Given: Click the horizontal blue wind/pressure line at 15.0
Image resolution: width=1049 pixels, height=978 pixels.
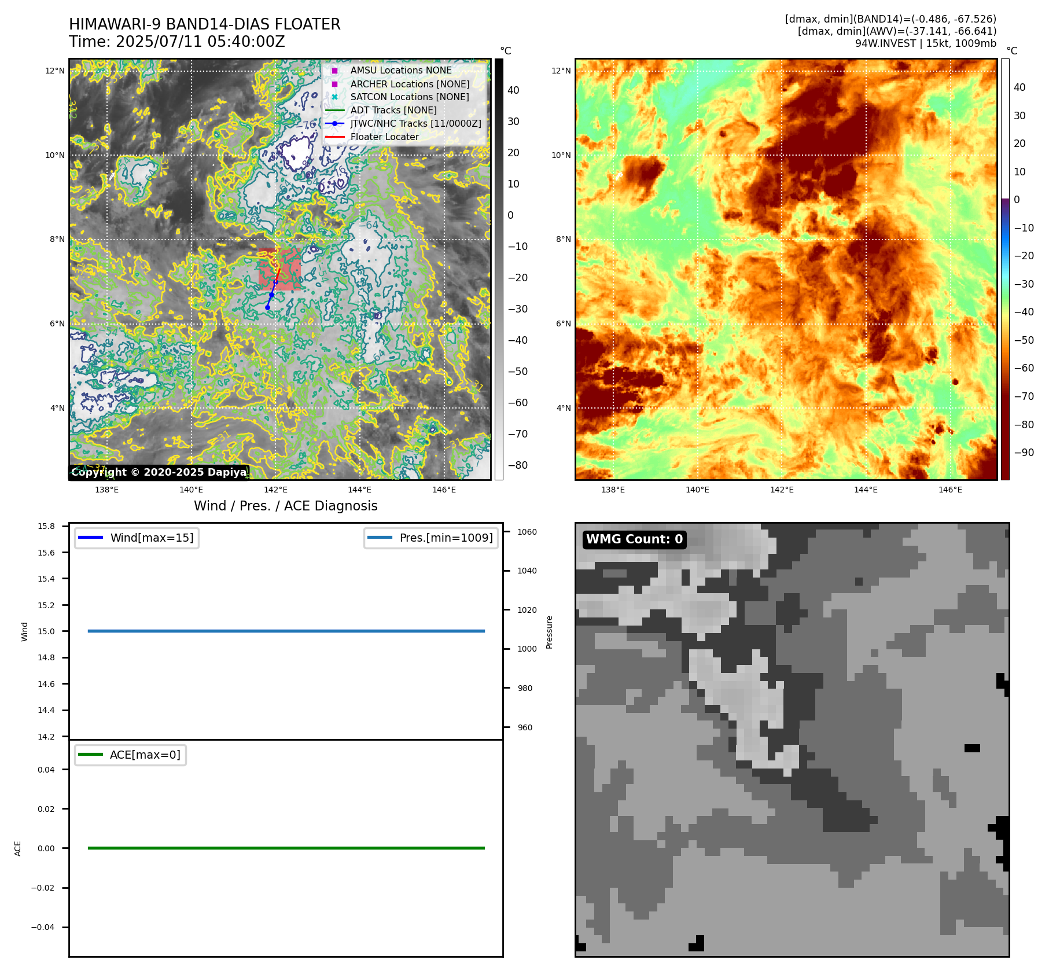Looking at the screenshot, I should 286,631.
